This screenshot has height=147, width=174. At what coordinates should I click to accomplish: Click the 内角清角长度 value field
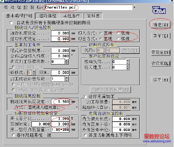click(x=121, y=119)
